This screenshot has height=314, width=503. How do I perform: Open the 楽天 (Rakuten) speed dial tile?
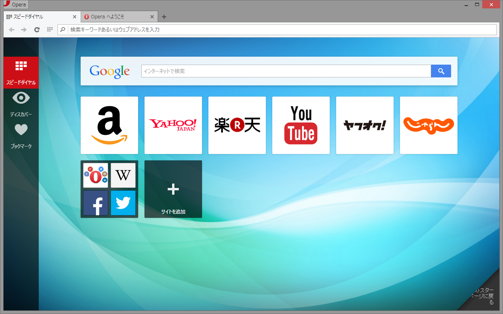click(x=237, y=125)
